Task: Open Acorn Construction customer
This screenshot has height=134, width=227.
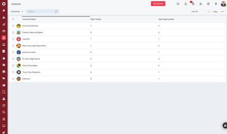Action: (x=30, y=26)
